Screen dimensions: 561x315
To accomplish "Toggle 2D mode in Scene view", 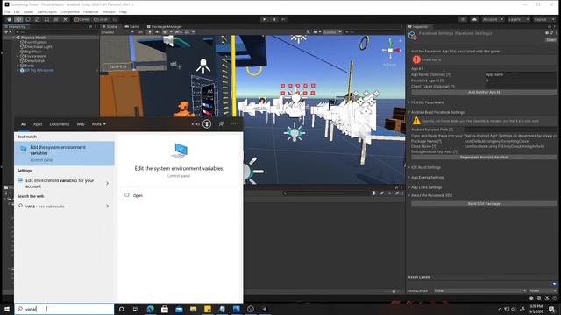I will coord(140,32).
